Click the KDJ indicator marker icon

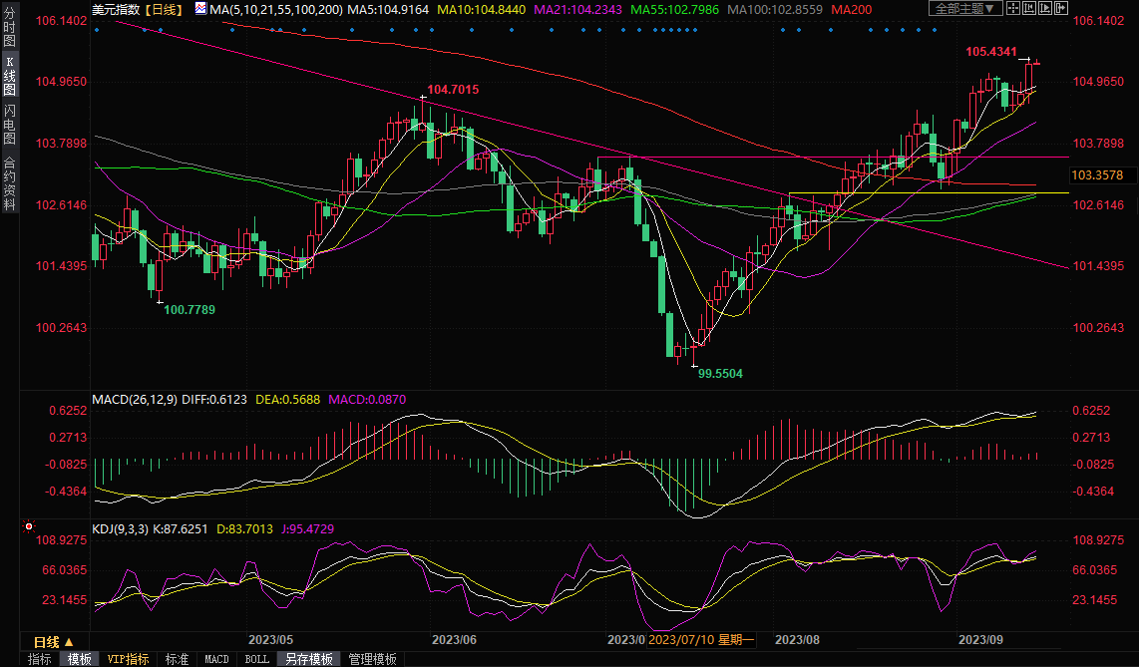pyautogui.click(x=29, y=525)
